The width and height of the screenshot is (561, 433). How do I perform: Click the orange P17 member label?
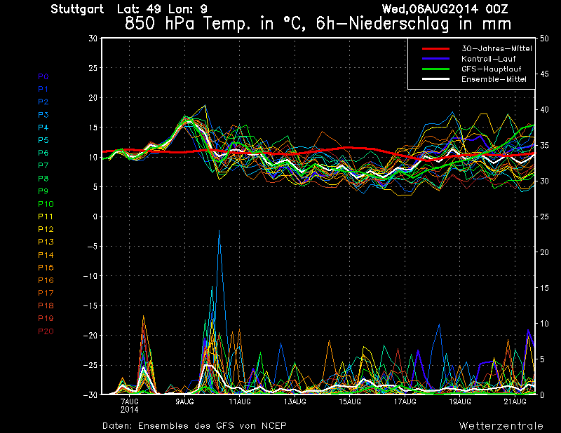coord(45,293)
